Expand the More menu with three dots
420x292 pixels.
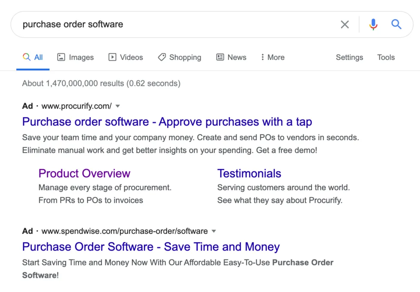[x=272, y=57]
